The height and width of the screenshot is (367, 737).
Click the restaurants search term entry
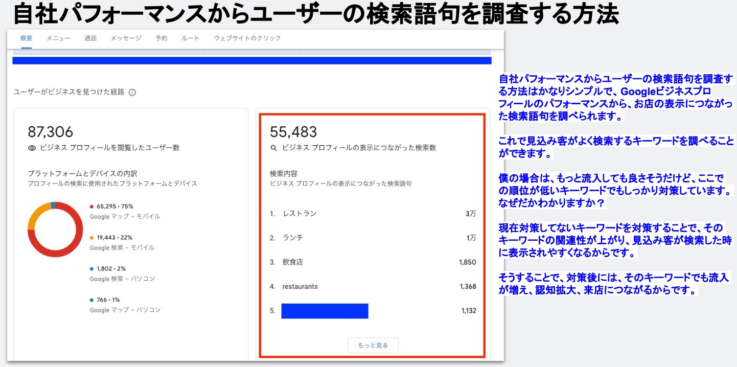tap(300, 287)
